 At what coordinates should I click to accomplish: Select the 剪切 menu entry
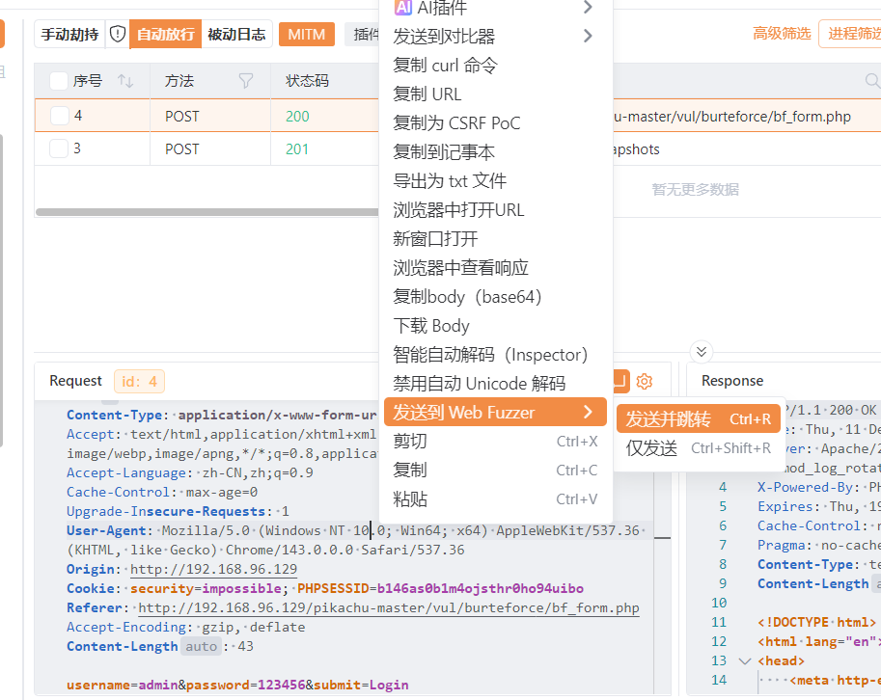tap(494, 442)
